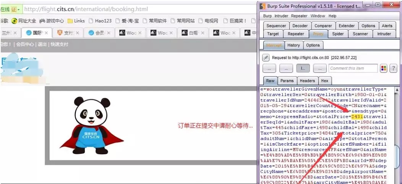The height and width of the screenshot is (184, 402).
Task: Open the Help menu in Burp
Action: (332, 16)
